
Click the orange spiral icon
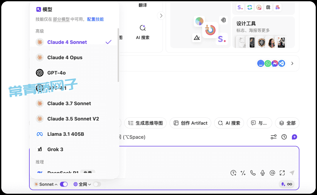pyautogui.click(x=259, y=7)
